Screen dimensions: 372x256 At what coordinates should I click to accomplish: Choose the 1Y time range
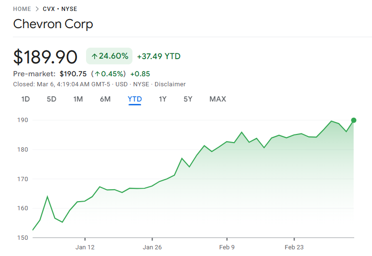(x=163, y=99)
